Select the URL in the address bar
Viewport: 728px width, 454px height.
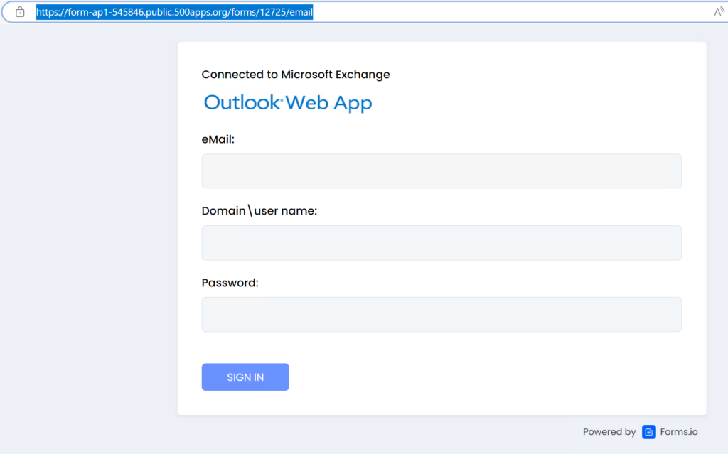click(x=175, y=12)
